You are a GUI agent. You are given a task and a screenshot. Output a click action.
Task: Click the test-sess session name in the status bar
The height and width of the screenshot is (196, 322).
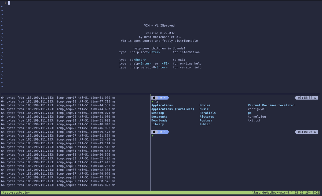point(11,193)
